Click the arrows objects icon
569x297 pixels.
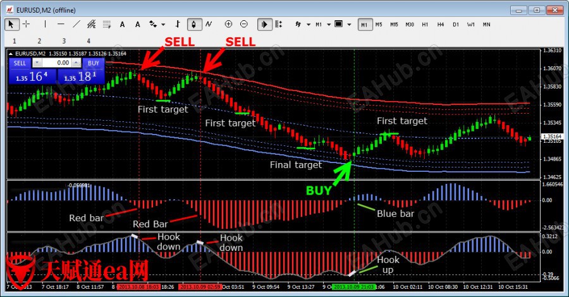(x=153, y=24)
